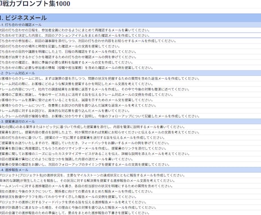The width and height of the screenshot is (261, 215).
Task: Select the row mentioning "社内での調査結果"
Action: [x=130, y=89]
